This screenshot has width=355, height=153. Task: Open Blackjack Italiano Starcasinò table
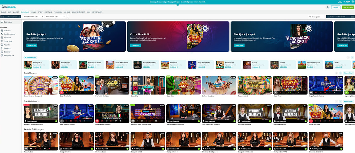[41, 113]
